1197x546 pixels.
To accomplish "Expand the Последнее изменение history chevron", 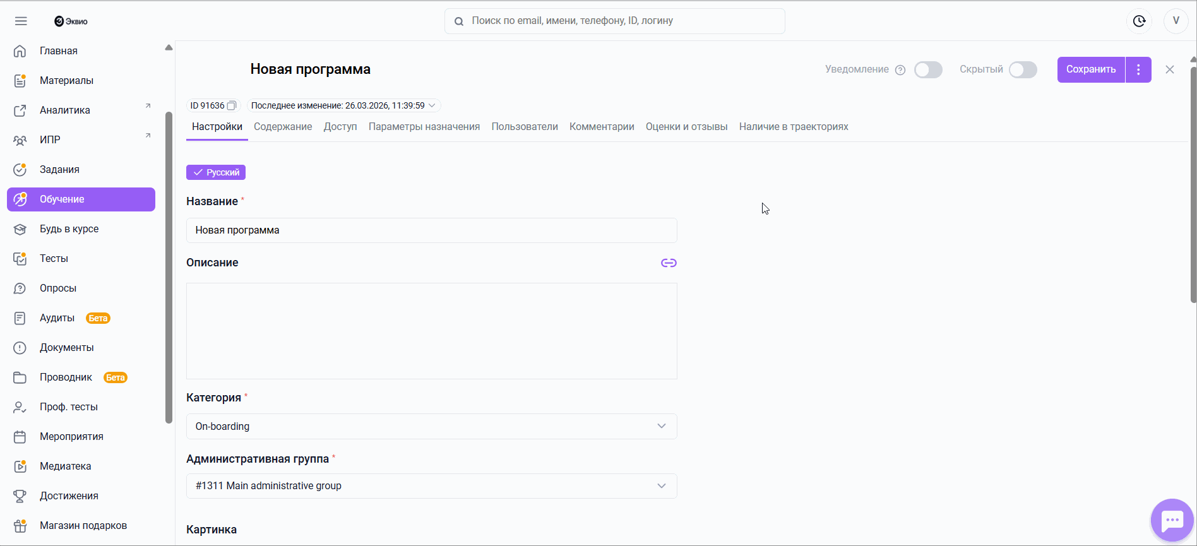I will [432, 105].
